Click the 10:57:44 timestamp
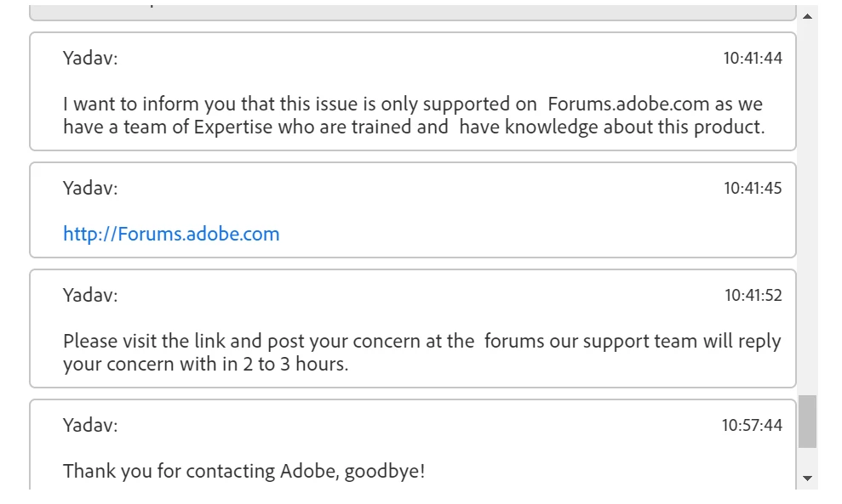The width and height of the screenshot is (842, 504). click(752, 425)
